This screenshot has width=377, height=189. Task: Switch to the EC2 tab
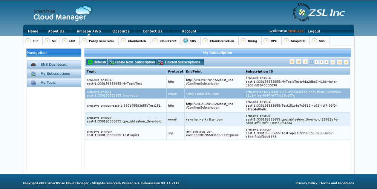click(x=33, y=41)
